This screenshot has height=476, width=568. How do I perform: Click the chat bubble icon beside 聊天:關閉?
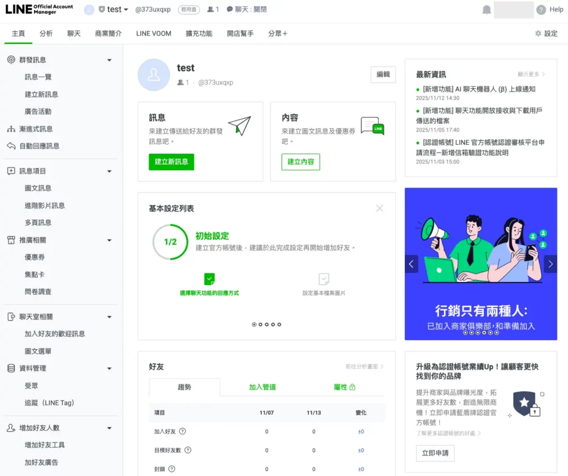[230, 9]
